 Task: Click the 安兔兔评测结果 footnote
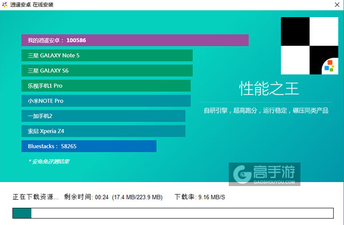click(49, 161)
